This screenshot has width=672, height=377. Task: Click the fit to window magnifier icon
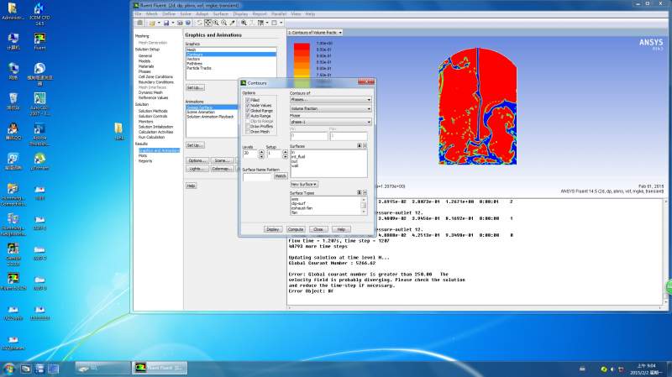[x=244, y=23]
